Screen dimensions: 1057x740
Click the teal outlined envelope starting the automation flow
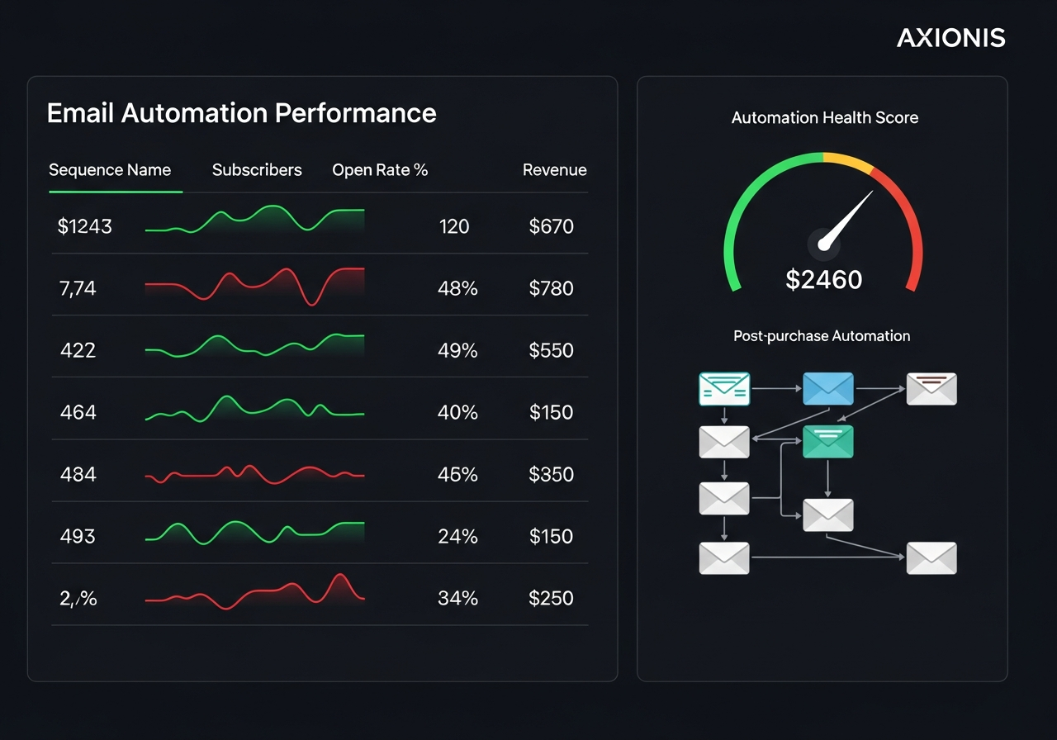tap(724, 388)
